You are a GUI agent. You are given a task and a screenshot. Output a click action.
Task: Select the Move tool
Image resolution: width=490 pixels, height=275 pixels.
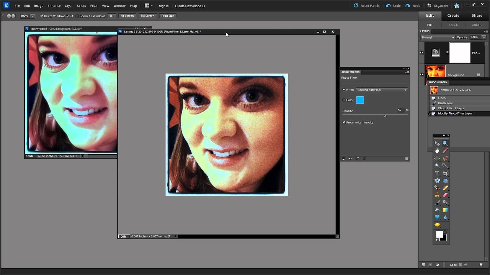click(x=437, y=144)
